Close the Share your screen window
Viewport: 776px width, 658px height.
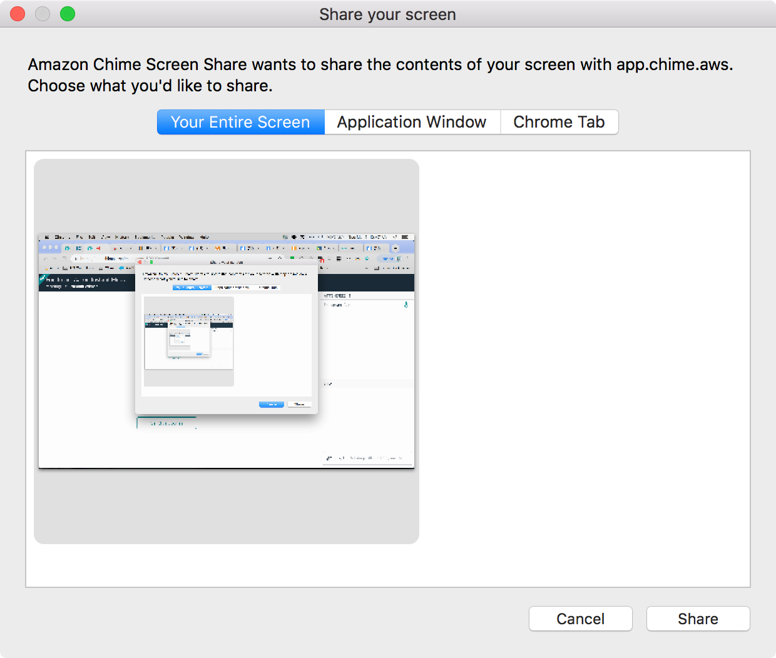pos(18,14)
